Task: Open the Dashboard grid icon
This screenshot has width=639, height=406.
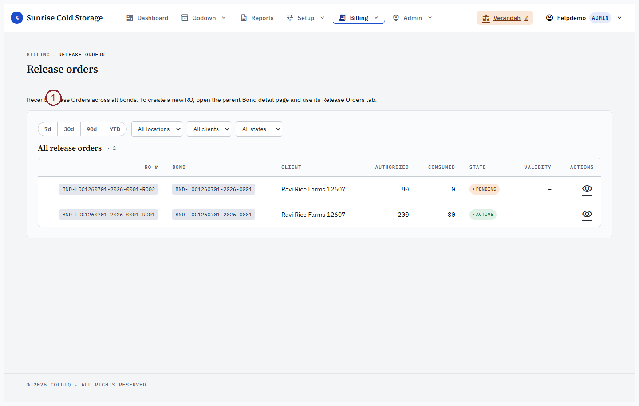Action: click(x=130, y=18)
